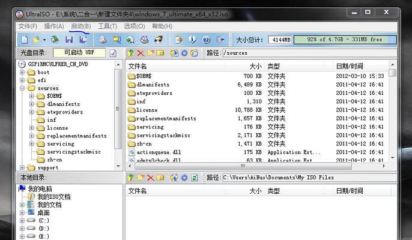Viewport: 412px width, 240px height.
Task: Open the 文件(F) menu
Action: [28, 26]
